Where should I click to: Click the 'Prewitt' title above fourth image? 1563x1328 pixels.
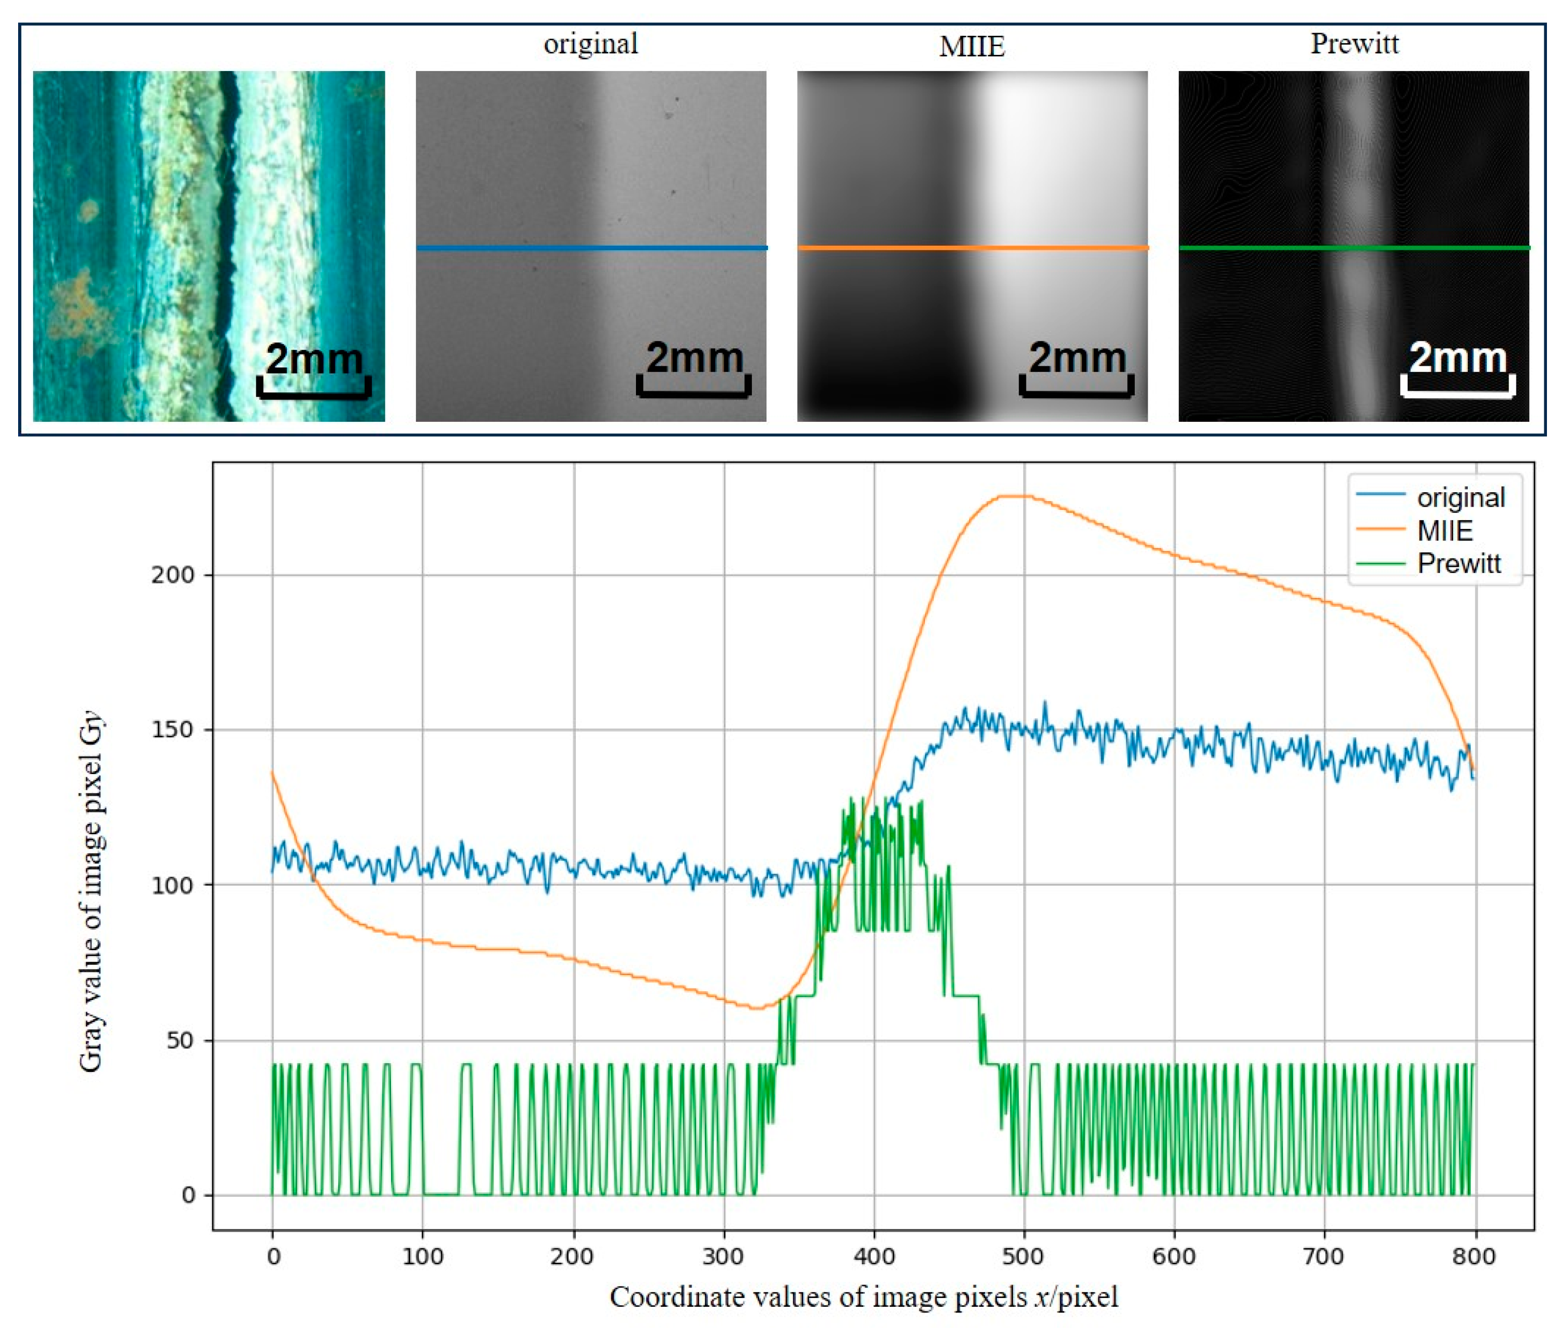click(x=1354, y=44)
